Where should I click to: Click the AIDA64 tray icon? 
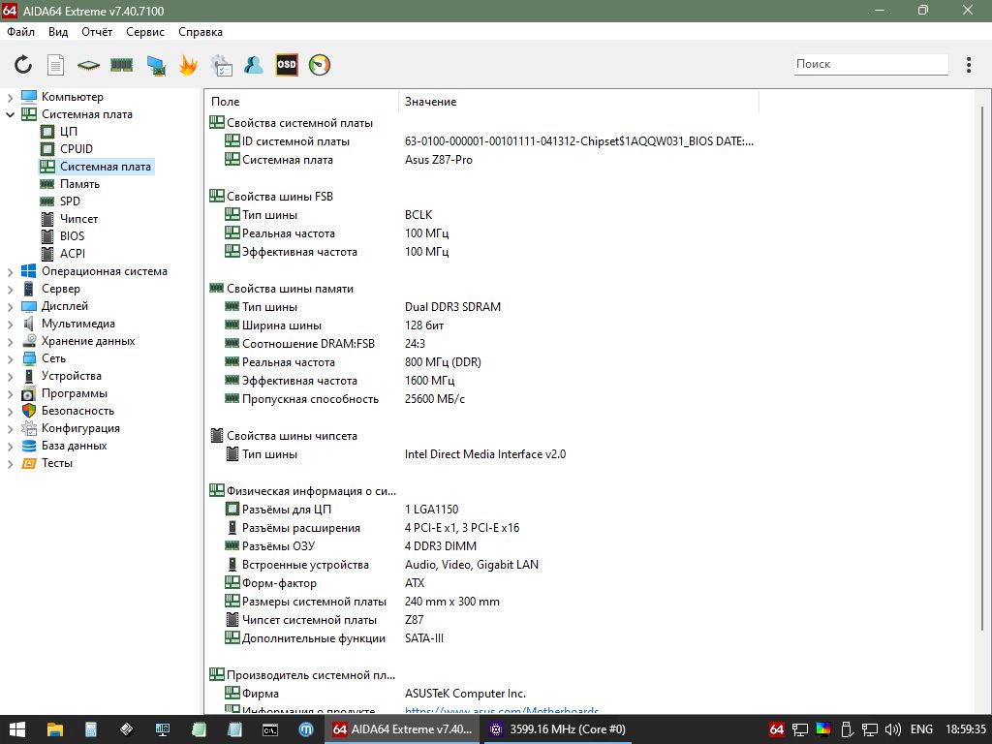777,729
